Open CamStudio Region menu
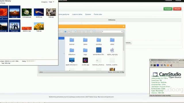 (155, 62)
